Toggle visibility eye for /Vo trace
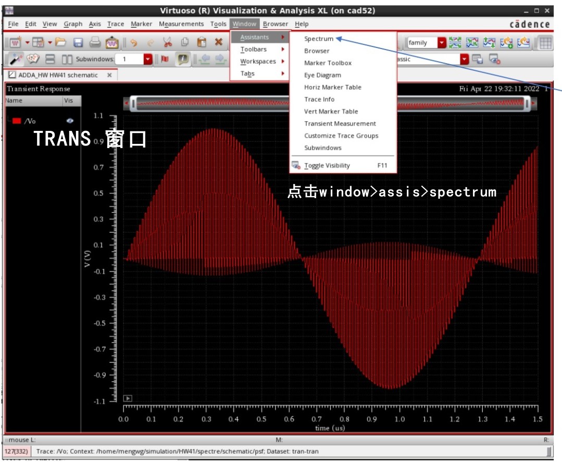 [70, 120]
